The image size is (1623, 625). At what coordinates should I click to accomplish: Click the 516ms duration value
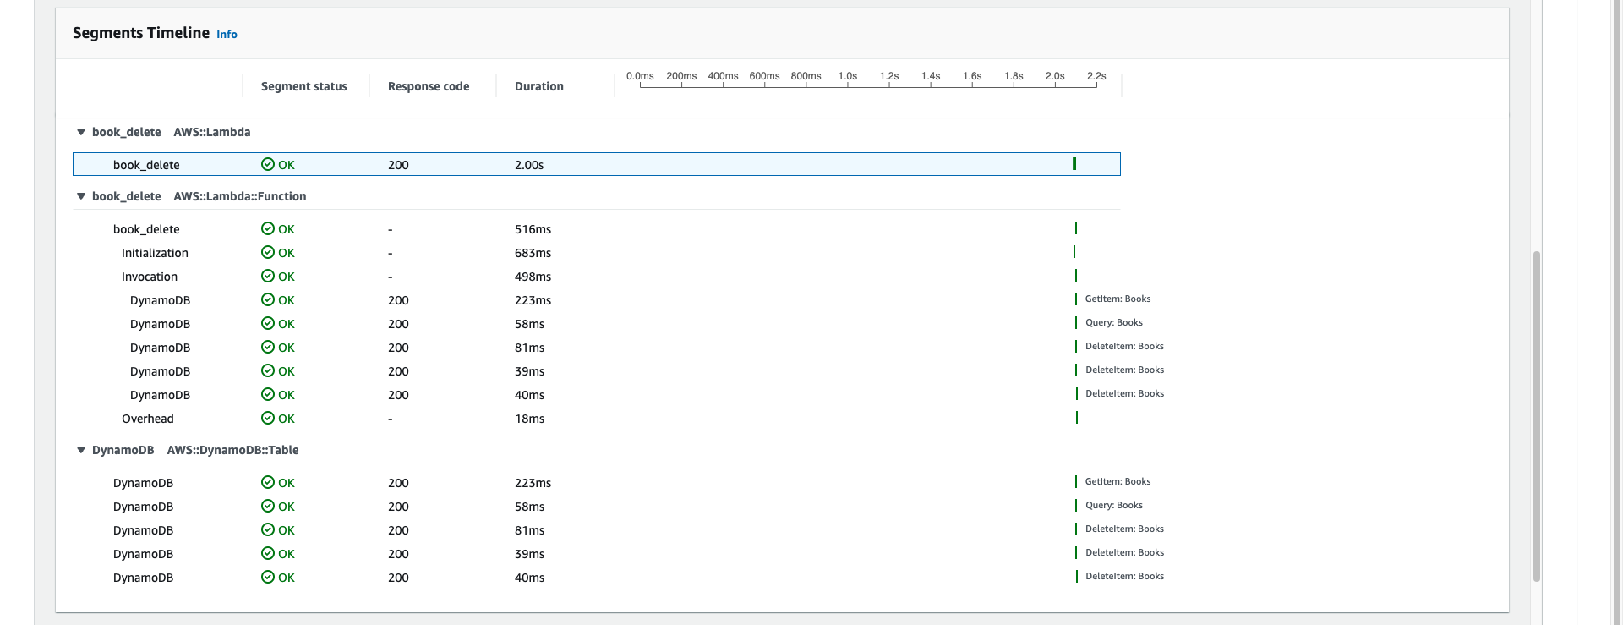pyautogui.click(x=533, y=229)
